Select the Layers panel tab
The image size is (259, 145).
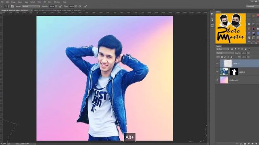[219, 46]
